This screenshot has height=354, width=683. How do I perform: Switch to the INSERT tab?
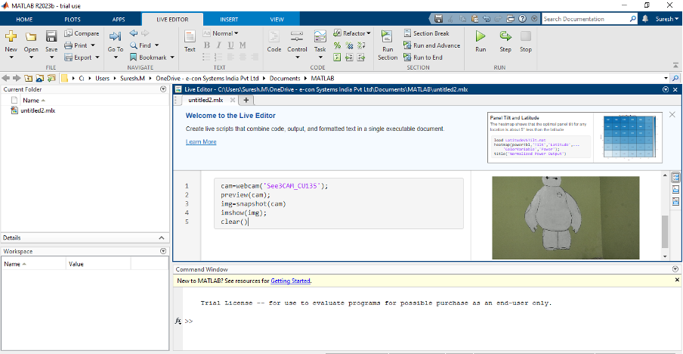(229, 19)
